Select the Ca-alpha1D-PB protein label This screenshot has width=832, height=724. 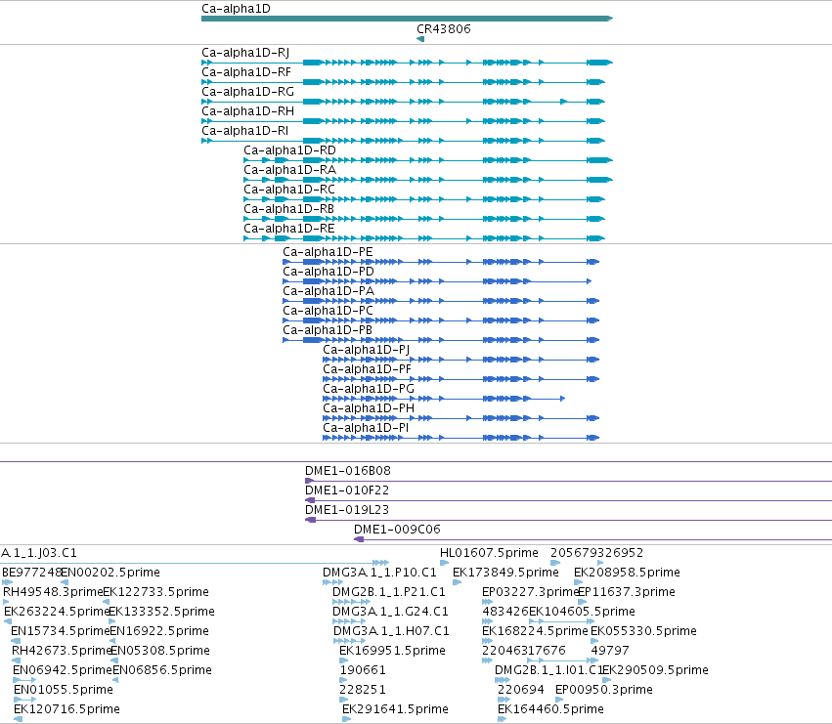tap(328, 330)
